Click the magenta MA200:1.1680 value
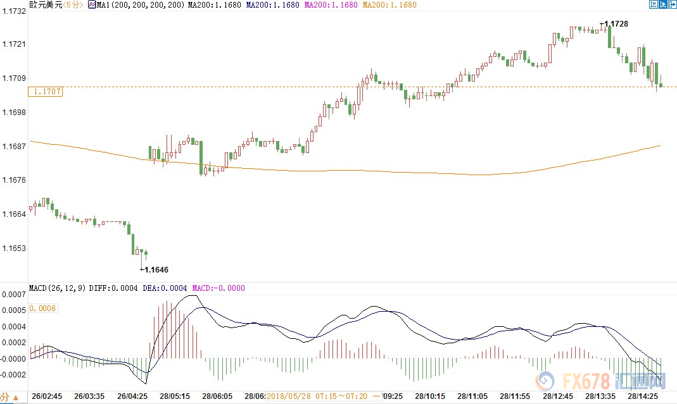Viewport: 677px width, 404px height. (331, 5)
